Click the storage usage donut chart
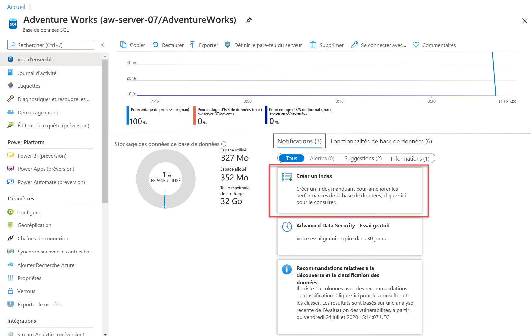The width and height of the screenshot is (531, 336). pyautogui.click(x=166, y=179)
